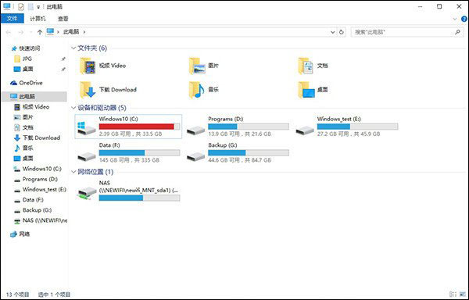Collapse the 设备和驱动器 (5) group
The height and width of the screenshot is (300, 469).
pyautogui.click(x=73, y=108)
